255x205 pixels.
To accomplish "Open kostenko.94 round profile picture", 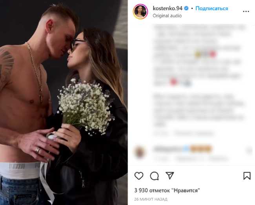I will click(140, 11).
